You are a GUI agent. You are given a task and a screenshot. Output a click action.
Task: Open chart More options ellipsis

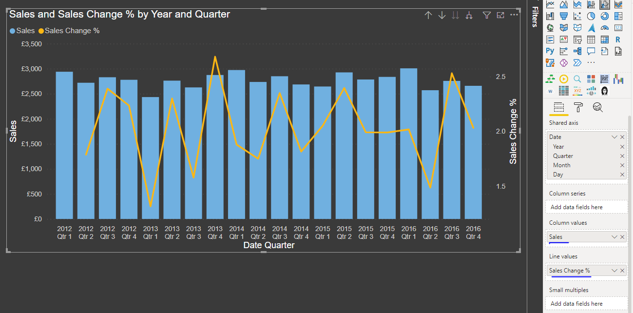[x=514, y=15]
